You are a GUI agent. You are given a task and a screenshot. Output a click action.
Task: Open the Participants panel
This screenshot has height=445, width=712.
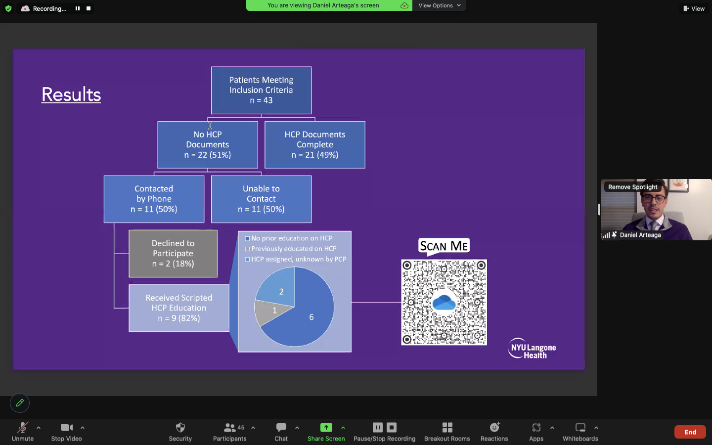click(x=229, y=432)
